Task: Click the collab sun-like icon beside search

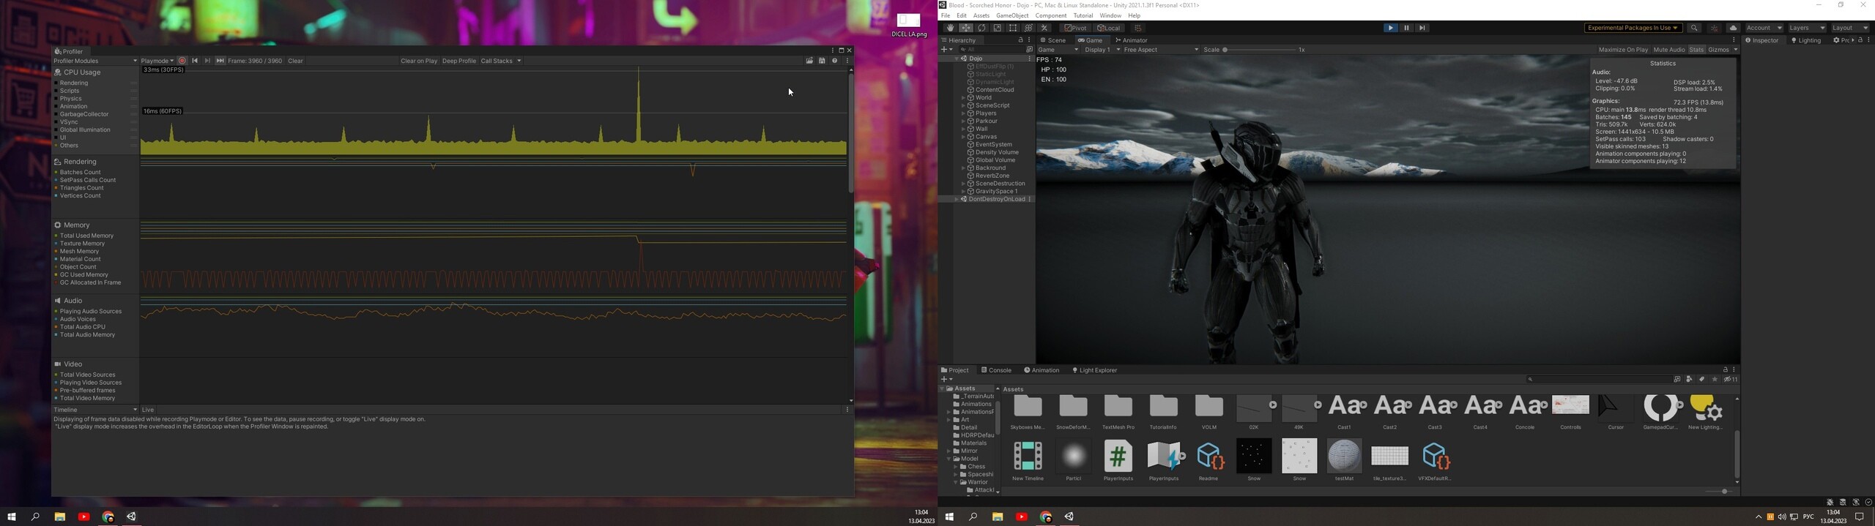Action: pos(1714,28)
